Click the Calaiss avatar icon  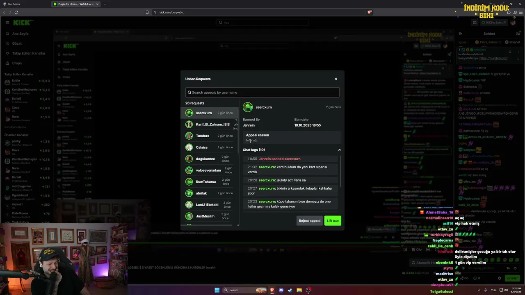189,147
